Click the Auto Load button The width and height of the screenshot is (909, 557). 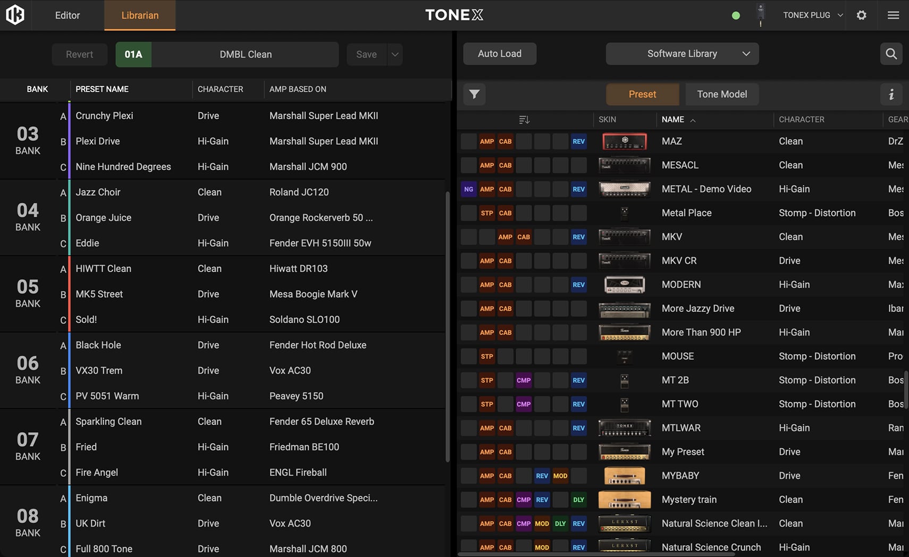point(499,54)
